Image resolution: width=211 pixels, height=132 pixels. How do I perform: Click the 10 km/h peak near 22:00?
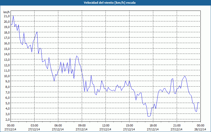[x=185, y=76]
